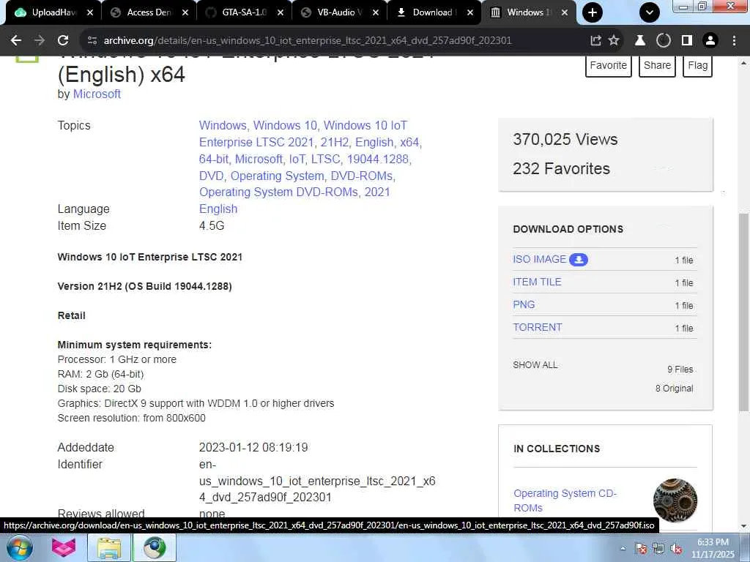
Task: Open Operating System CD-ROMs collection link
Action: click(565, 501)
